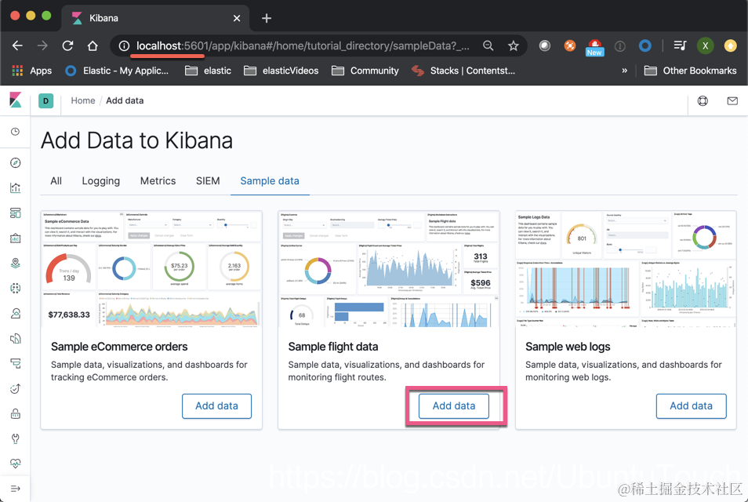Click the Sample flight data title
The height and width of the screenshot is (502, 748).
(x=333, y=347)
